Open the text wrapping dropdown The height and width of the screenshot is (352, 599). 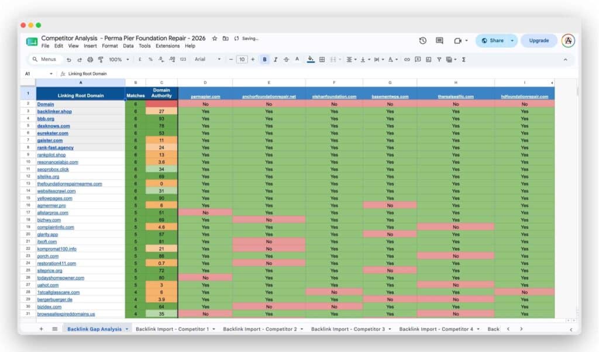click(x=378, y=60)
